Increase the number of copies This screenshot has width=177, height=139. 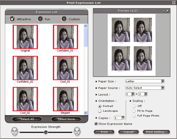tap(123, 117)
